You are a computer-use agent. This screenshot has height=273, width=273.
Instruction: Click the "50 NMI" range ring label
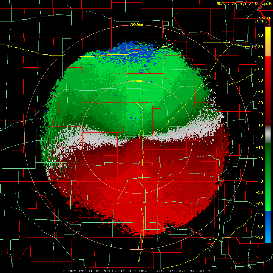pos(136,81)
